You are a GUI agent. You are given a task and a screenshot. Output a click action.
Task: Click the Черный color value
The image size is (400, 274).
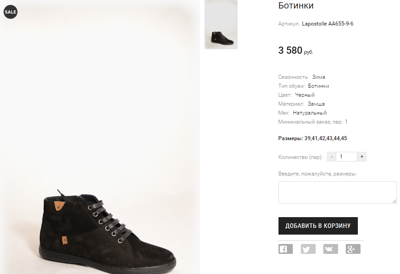point(305,95)
